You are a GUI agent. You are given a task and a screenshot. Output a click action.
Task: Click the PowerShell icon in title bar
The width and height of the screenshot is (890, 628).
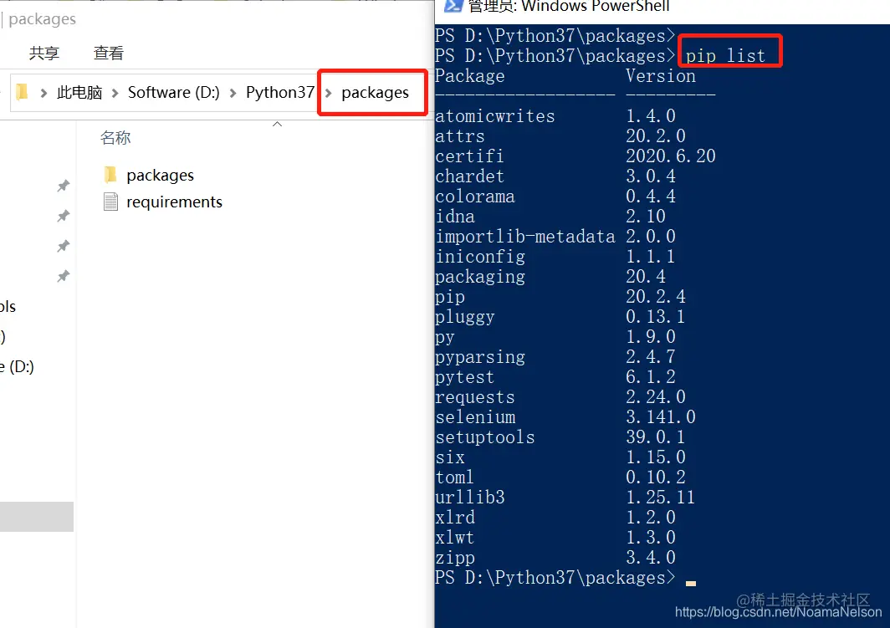point(453,6)
